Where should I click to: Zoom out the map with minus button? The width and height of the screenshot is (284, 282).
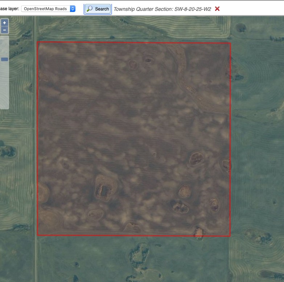pos(4,30)
